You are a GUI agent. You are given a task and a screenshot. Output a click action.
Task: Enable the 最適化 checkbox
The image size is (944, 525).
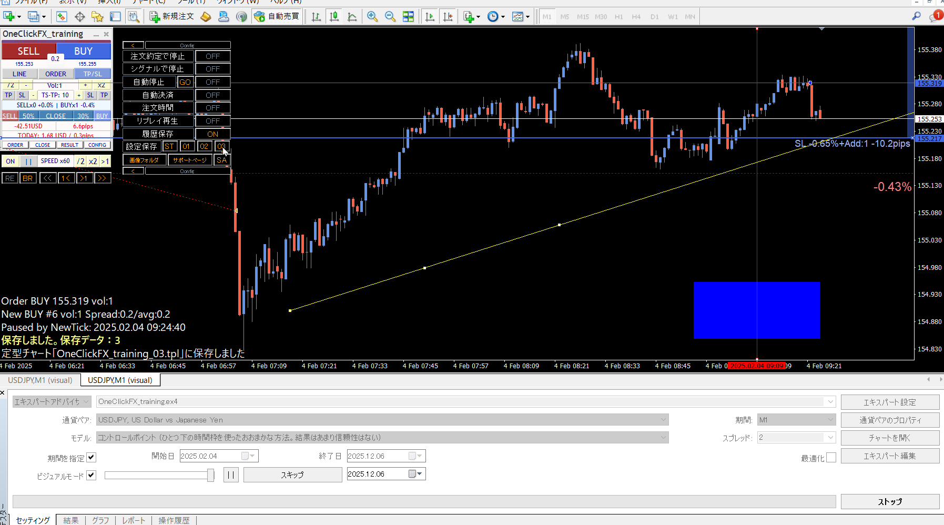pos(831,458)
